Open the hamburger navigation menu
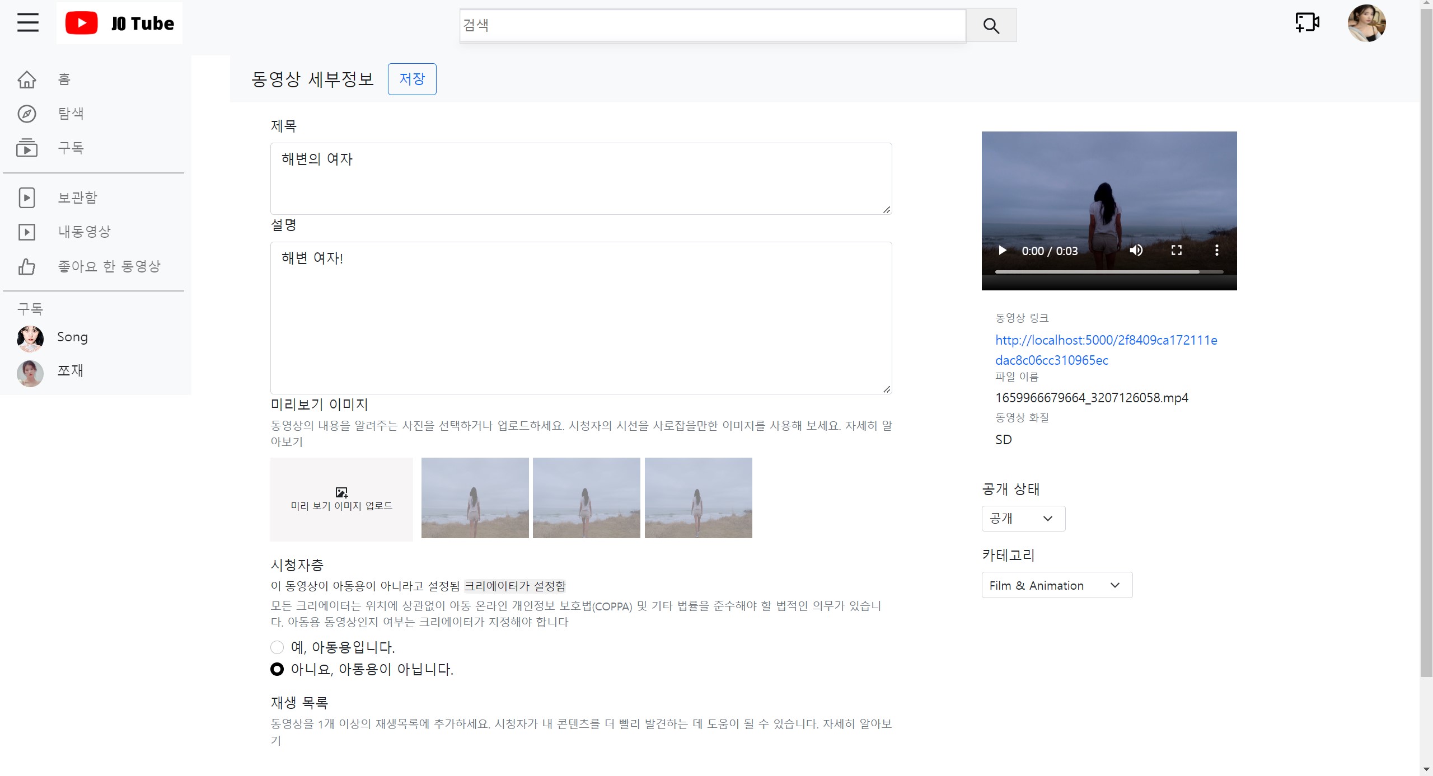The height and width of the screenshot is (776, 1433). tap(27, 22)
